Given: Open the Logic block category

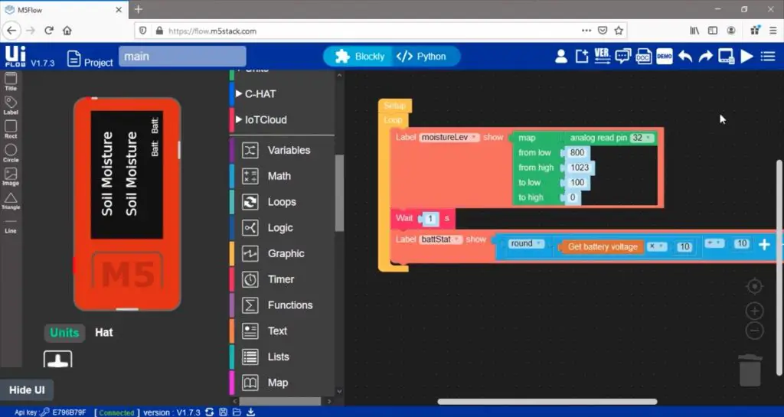Looking at the screenshot, I should 279,228.
